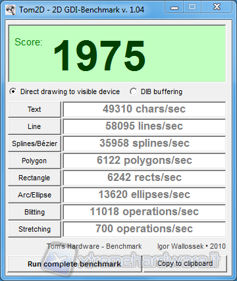Copy results with Copy to clipboard

tap(185, 264)
